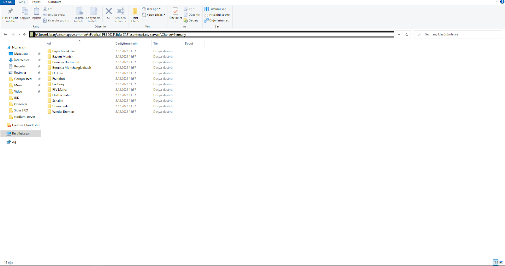Viewport: 505px width, 266px height.
Task: Click the address bar path field
Action: point(211,34)
